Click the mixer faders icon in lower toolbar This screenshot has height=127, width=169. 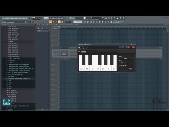click(94, 22)
